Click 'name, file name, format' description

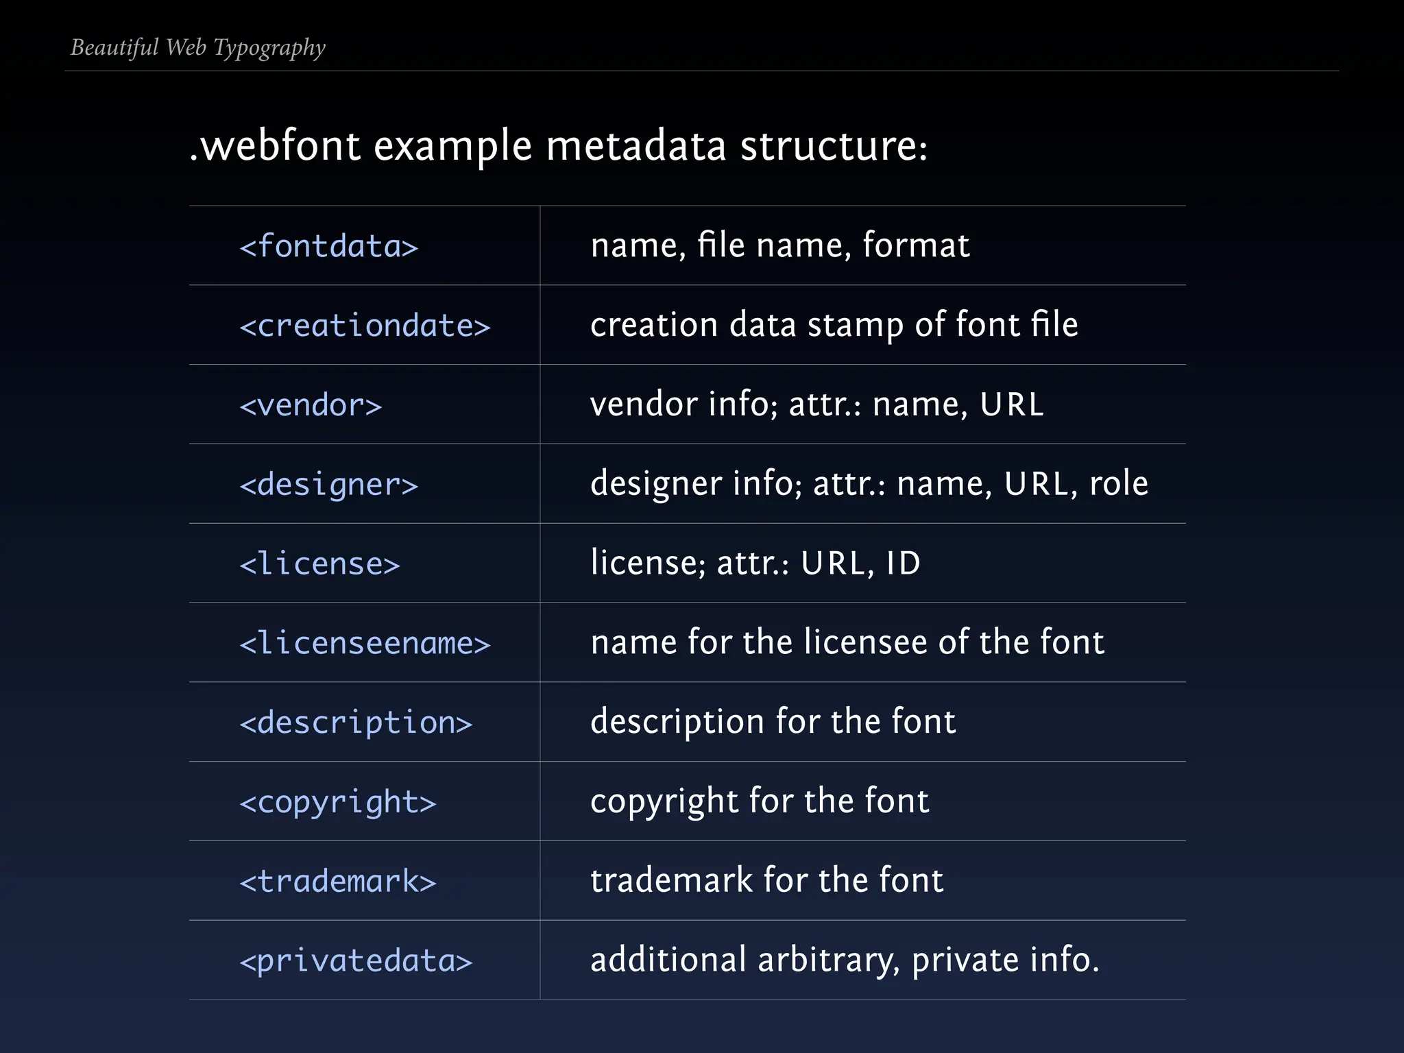click(x=780, y=245)
